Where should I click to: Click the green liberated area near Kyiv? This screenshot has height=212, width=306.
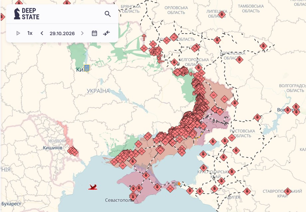point(78,54)
